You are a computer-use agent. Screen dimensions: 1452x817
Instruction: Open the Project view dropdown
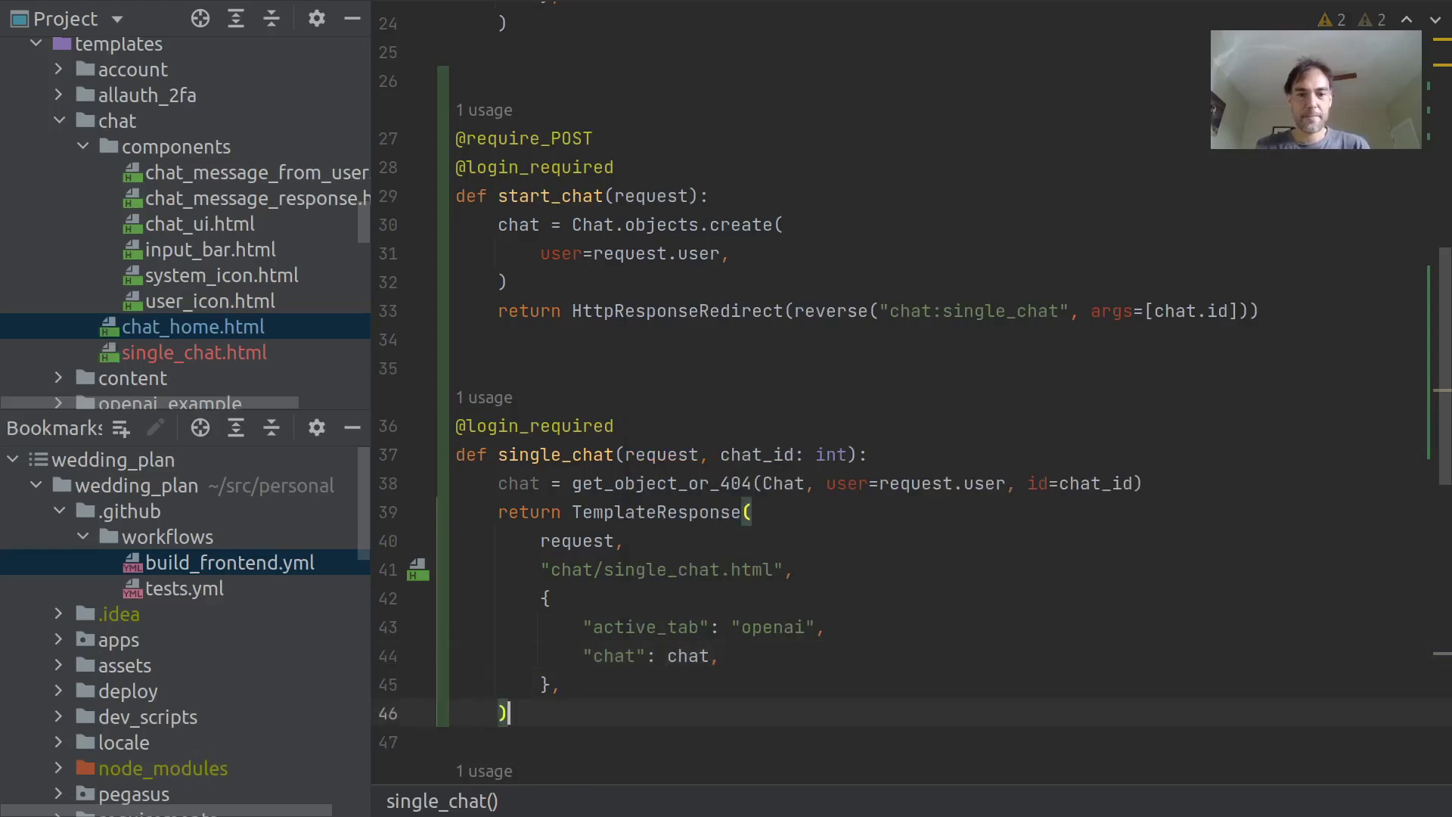(x=117, y=19)
